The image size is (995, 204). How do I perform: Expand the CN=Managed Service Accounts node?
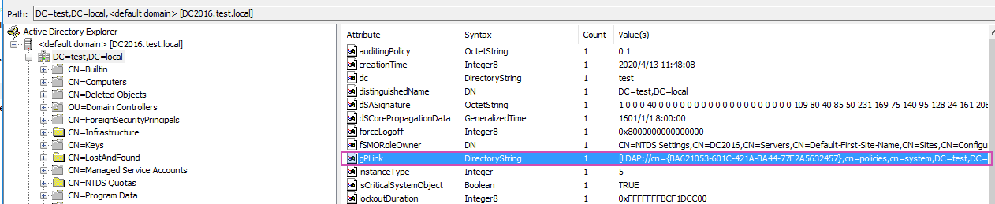(44, 171)
